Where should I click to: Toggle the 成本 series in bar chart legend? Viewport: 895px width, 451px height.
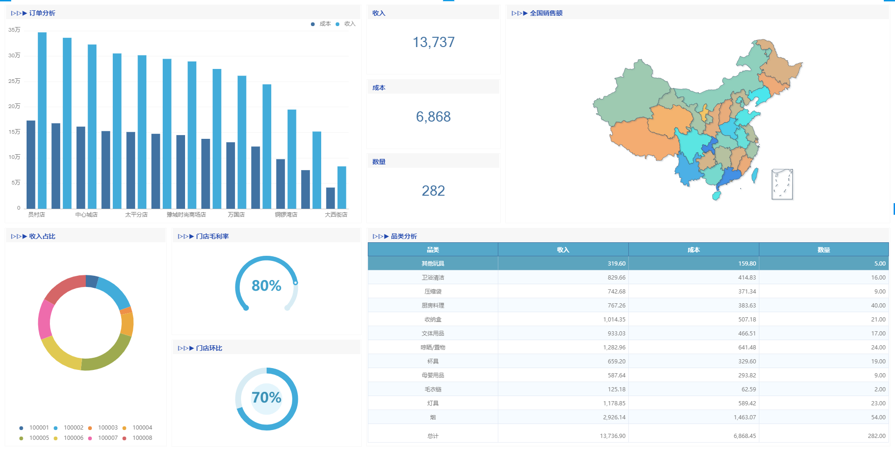pos(321,24)
